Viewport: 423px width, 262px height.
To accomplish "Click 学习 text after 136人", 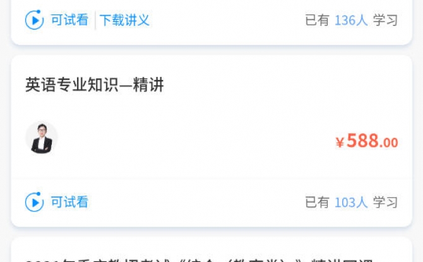I will (385, 20).
